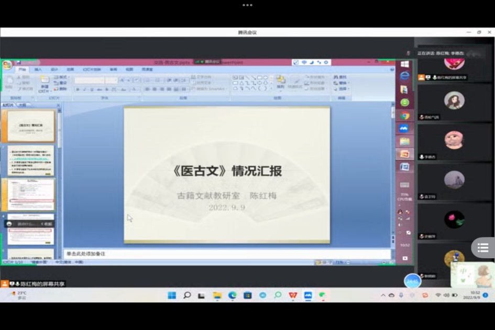Toggle bold formatting in the PowerPoint ribbon
This screenshot has height=330, width=495.
tap(78, 90)
